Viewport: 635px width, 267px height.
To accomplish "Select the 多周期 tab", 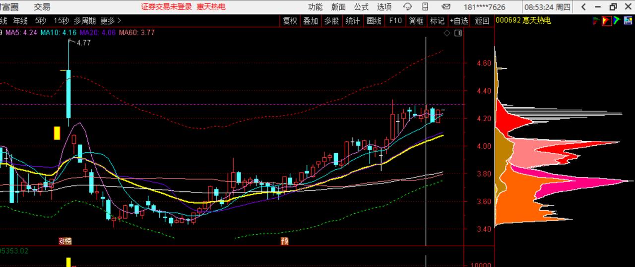I will coord(85,21).
